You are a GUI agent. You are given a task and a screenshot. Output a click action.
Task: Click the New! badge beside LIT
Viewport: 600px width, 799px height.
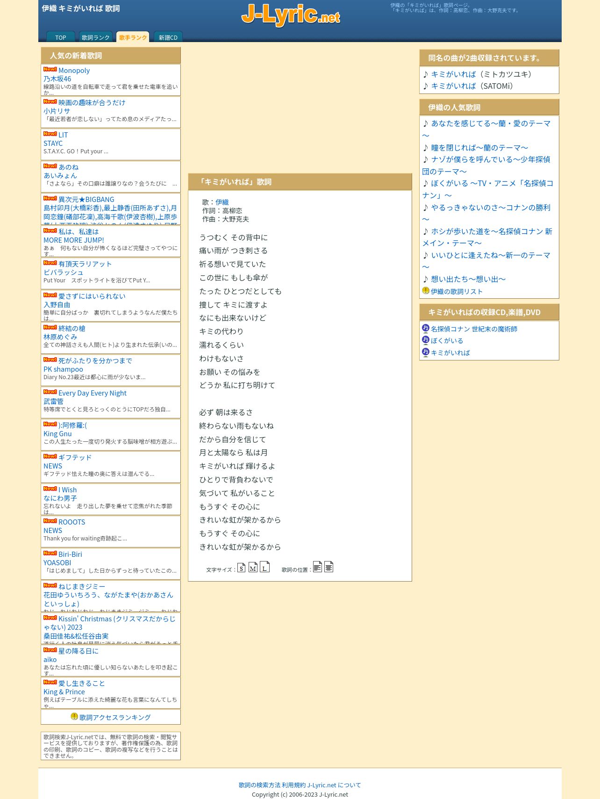[x=50, y=134]
